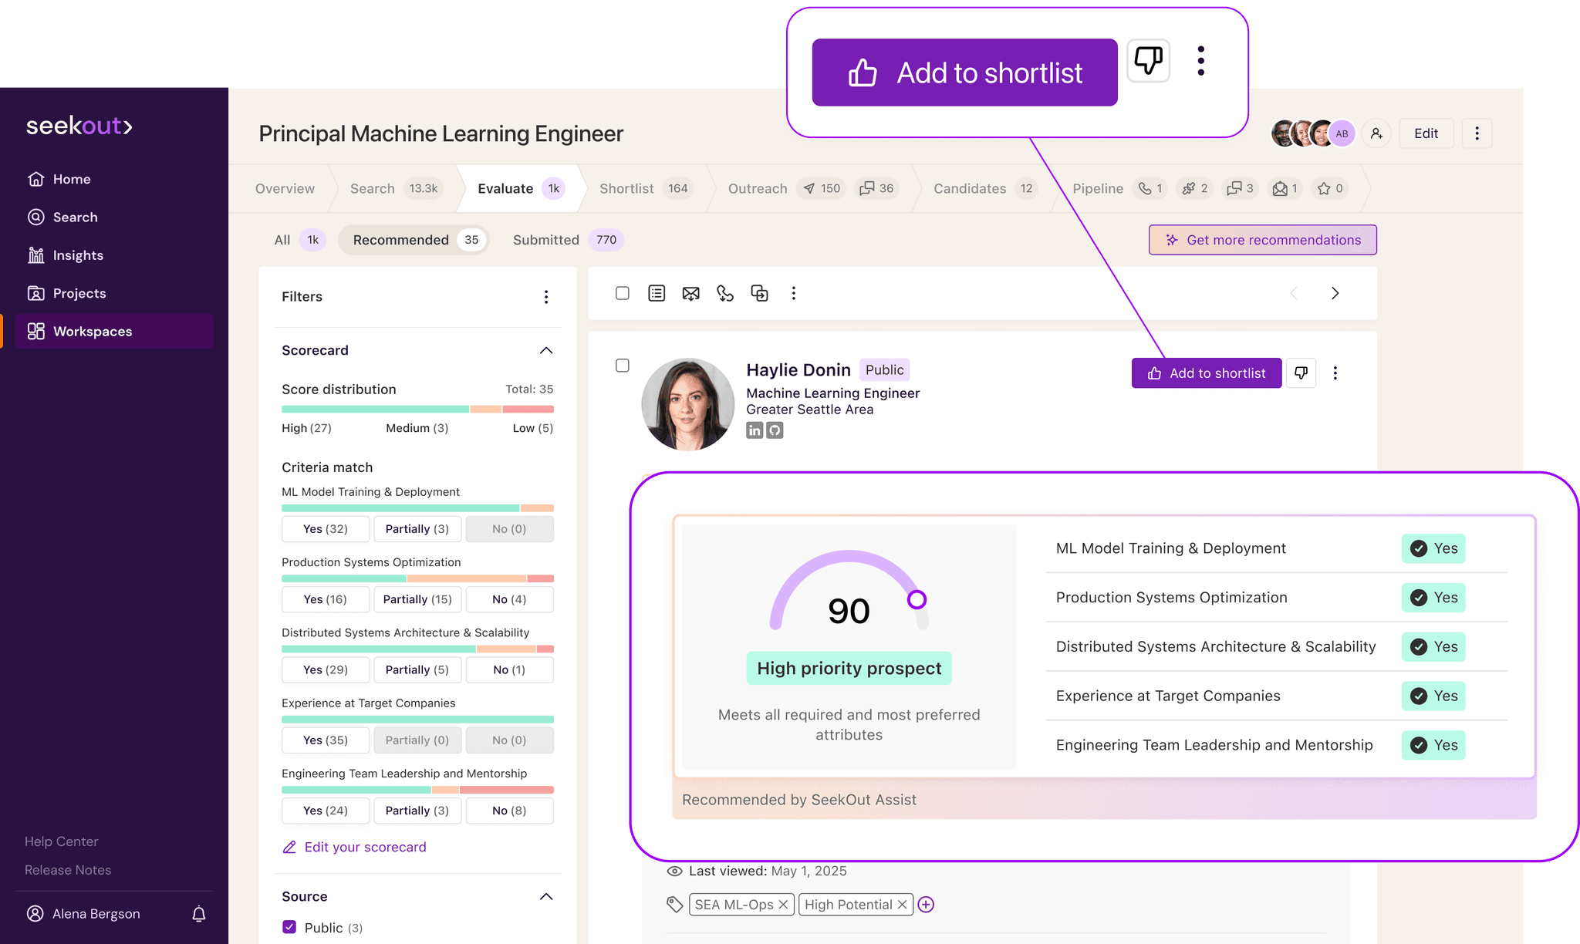This screenshot has width=1580, height=944.
Task: Click the bulk email envelope icon
Action: [690, 294]
